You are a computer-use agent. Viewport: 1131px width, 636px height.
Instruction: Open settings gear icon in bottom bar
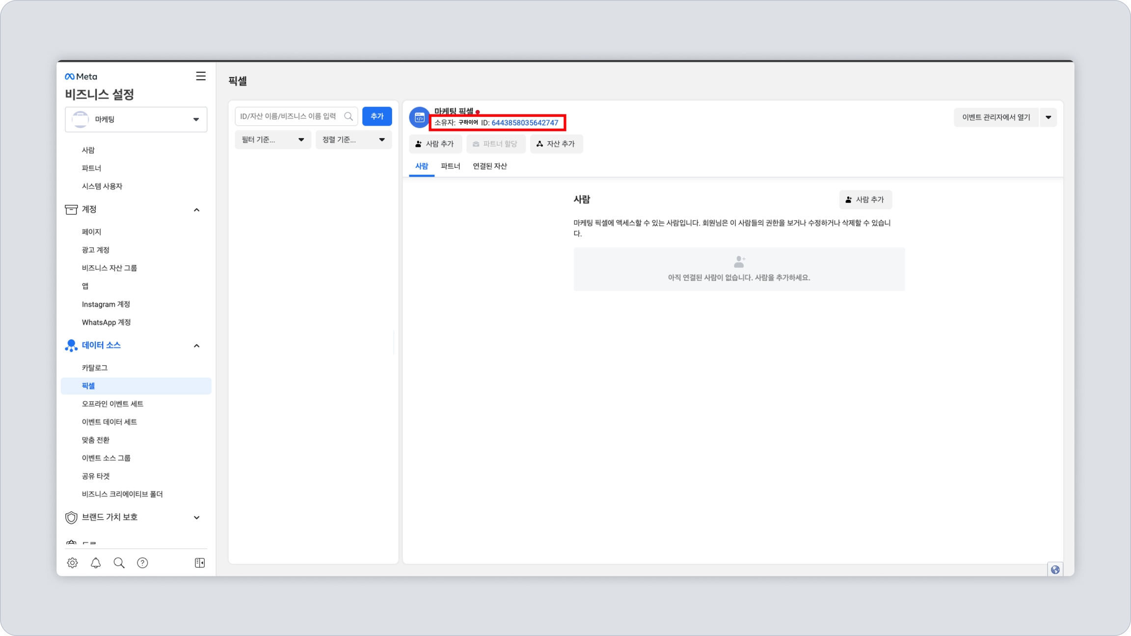72,563
